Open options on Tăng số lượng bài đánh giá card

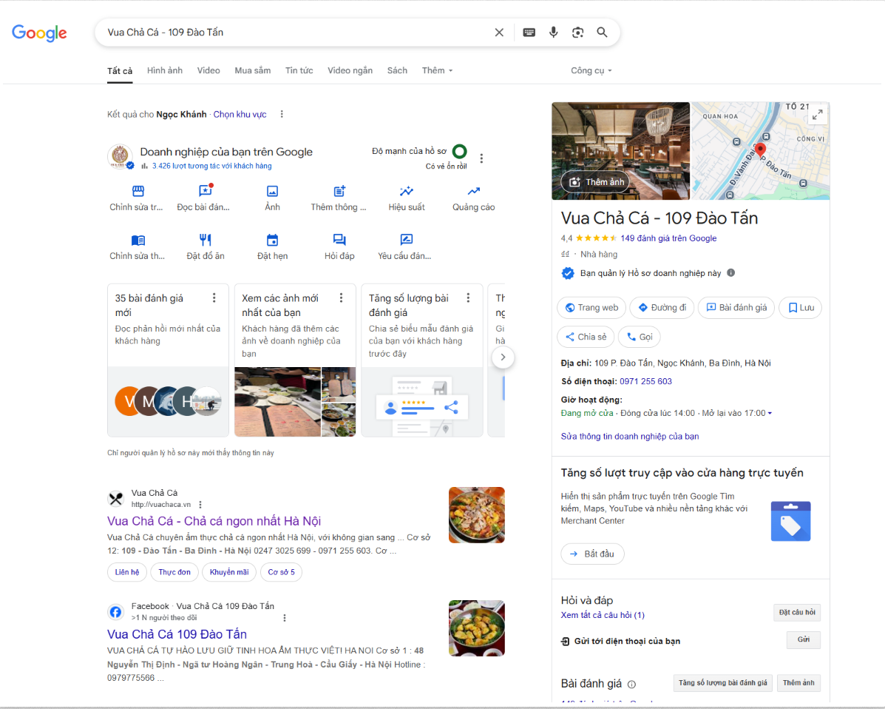tap(468, 298)
